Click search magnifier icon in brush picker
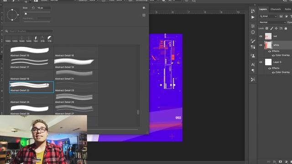The width and height of the screenshot is (292, 164). [x=6, y=31]
